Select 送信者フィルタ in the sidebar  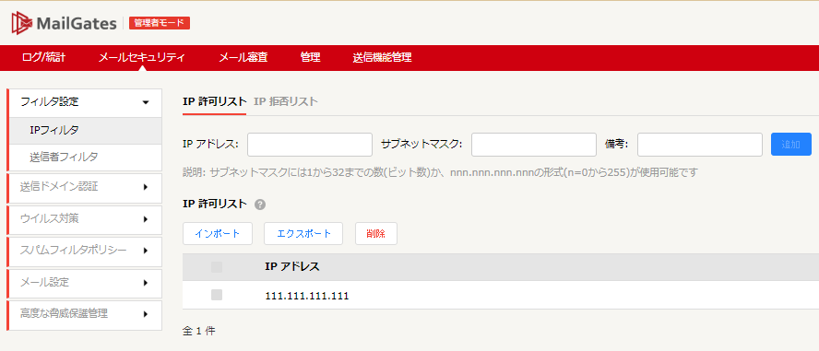click(x=86, y=157)
